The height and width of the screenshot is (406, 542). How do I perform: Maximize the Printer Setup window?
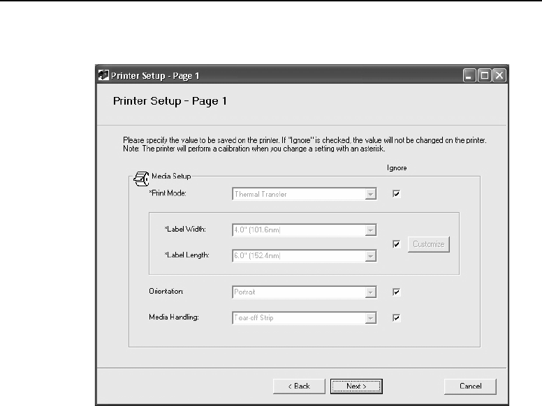(485, 75)
